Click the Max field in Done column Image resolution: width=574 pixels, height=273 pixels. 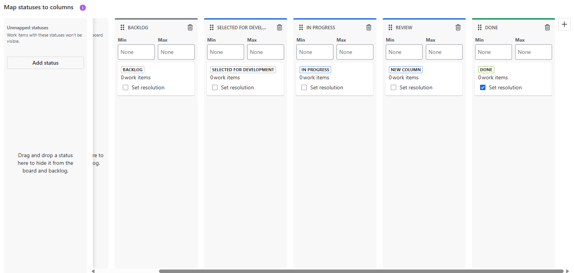[533, 52]
